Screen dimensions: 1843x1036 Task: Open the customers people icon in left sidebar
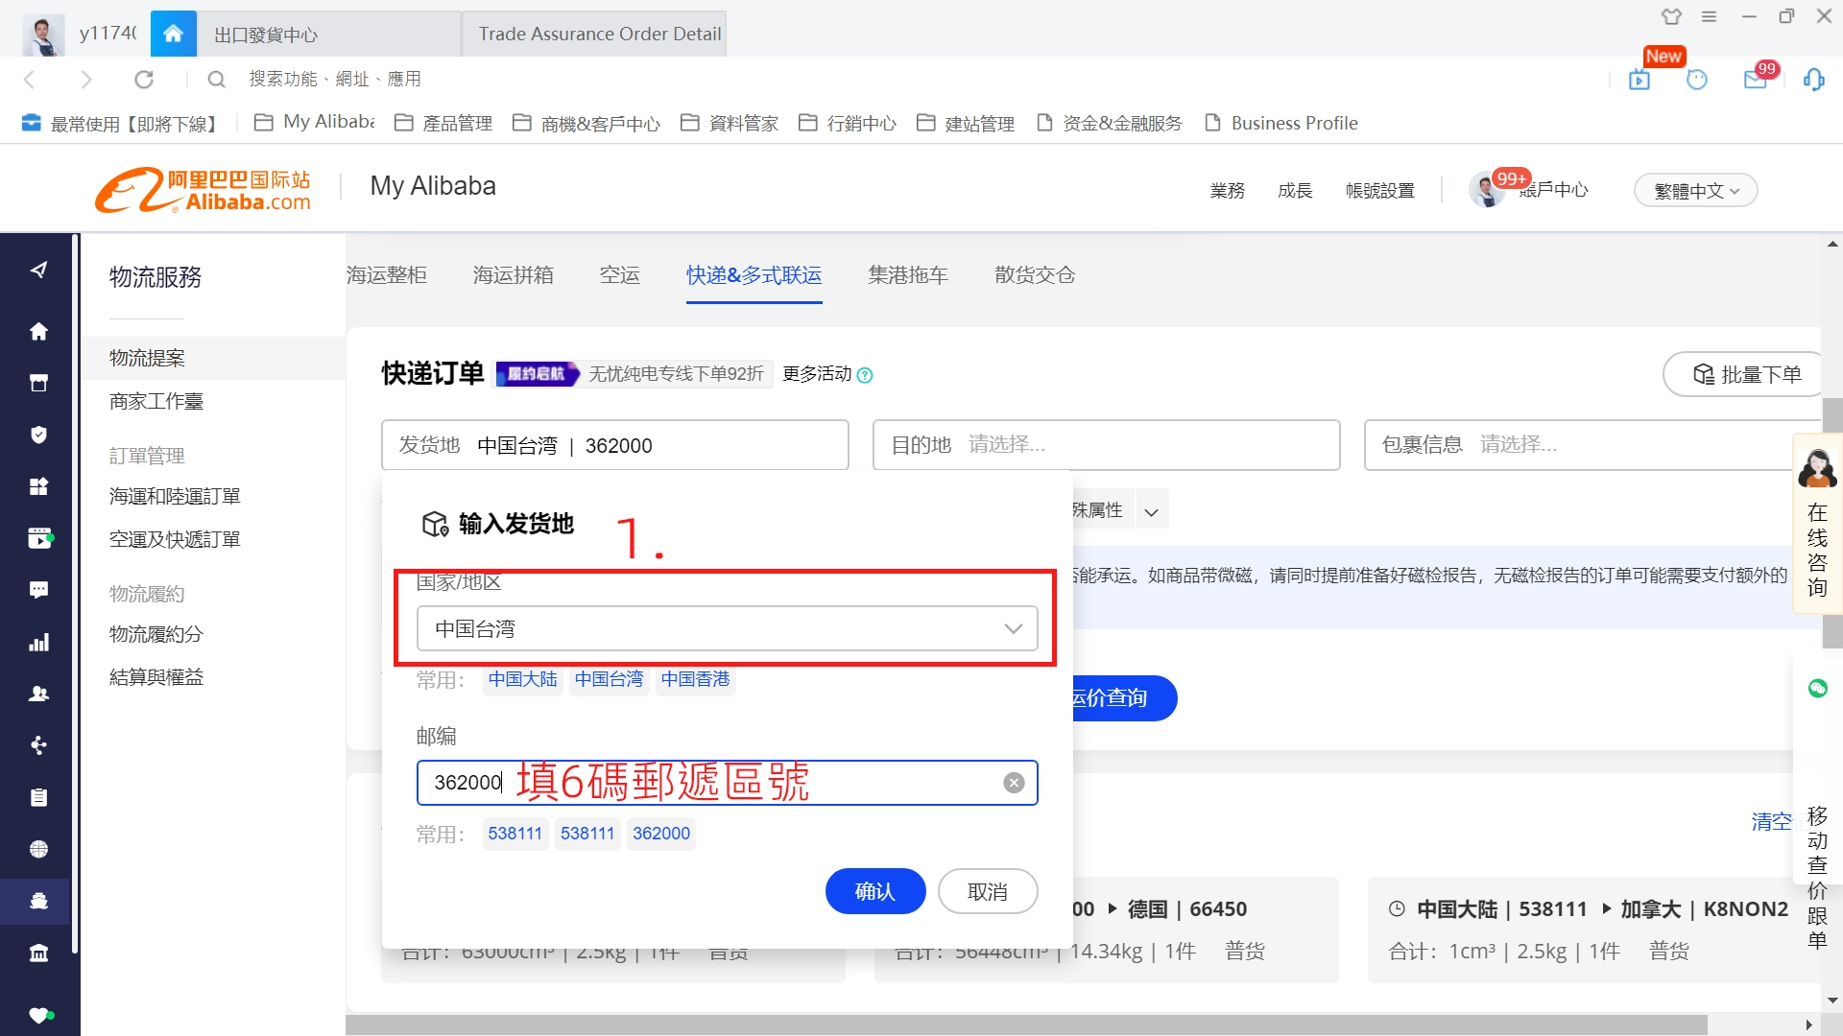[x=38, y=694]
